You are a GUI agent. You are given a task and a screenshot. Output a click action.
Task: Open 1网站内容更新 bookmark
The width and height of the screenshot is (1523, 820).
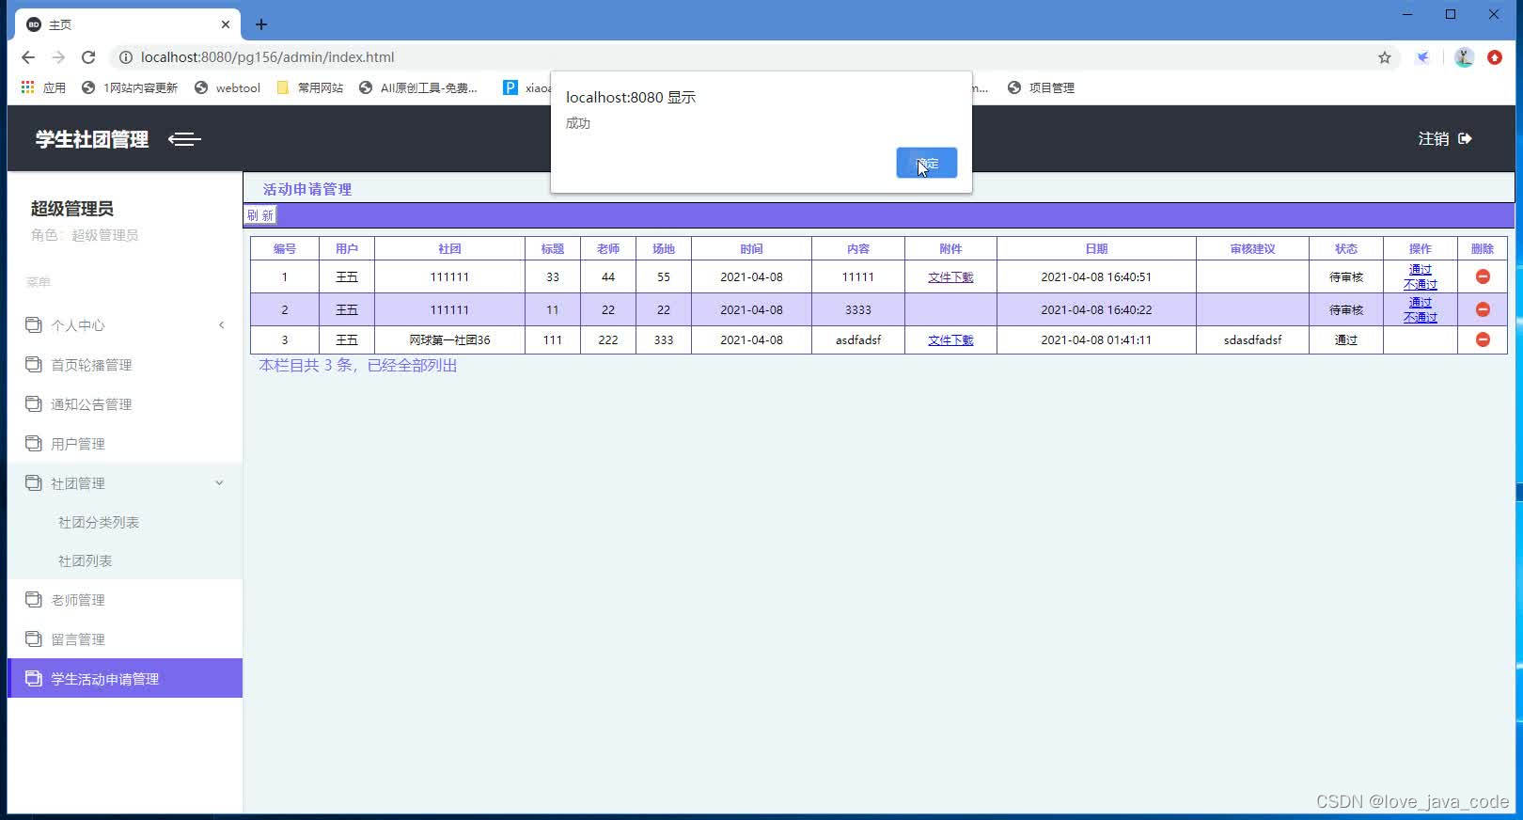tap(130, 87)
